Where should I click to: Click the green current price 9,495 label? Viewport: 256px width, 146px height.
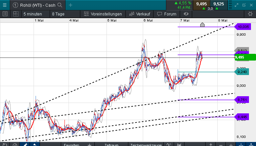[x=245, y=58]
